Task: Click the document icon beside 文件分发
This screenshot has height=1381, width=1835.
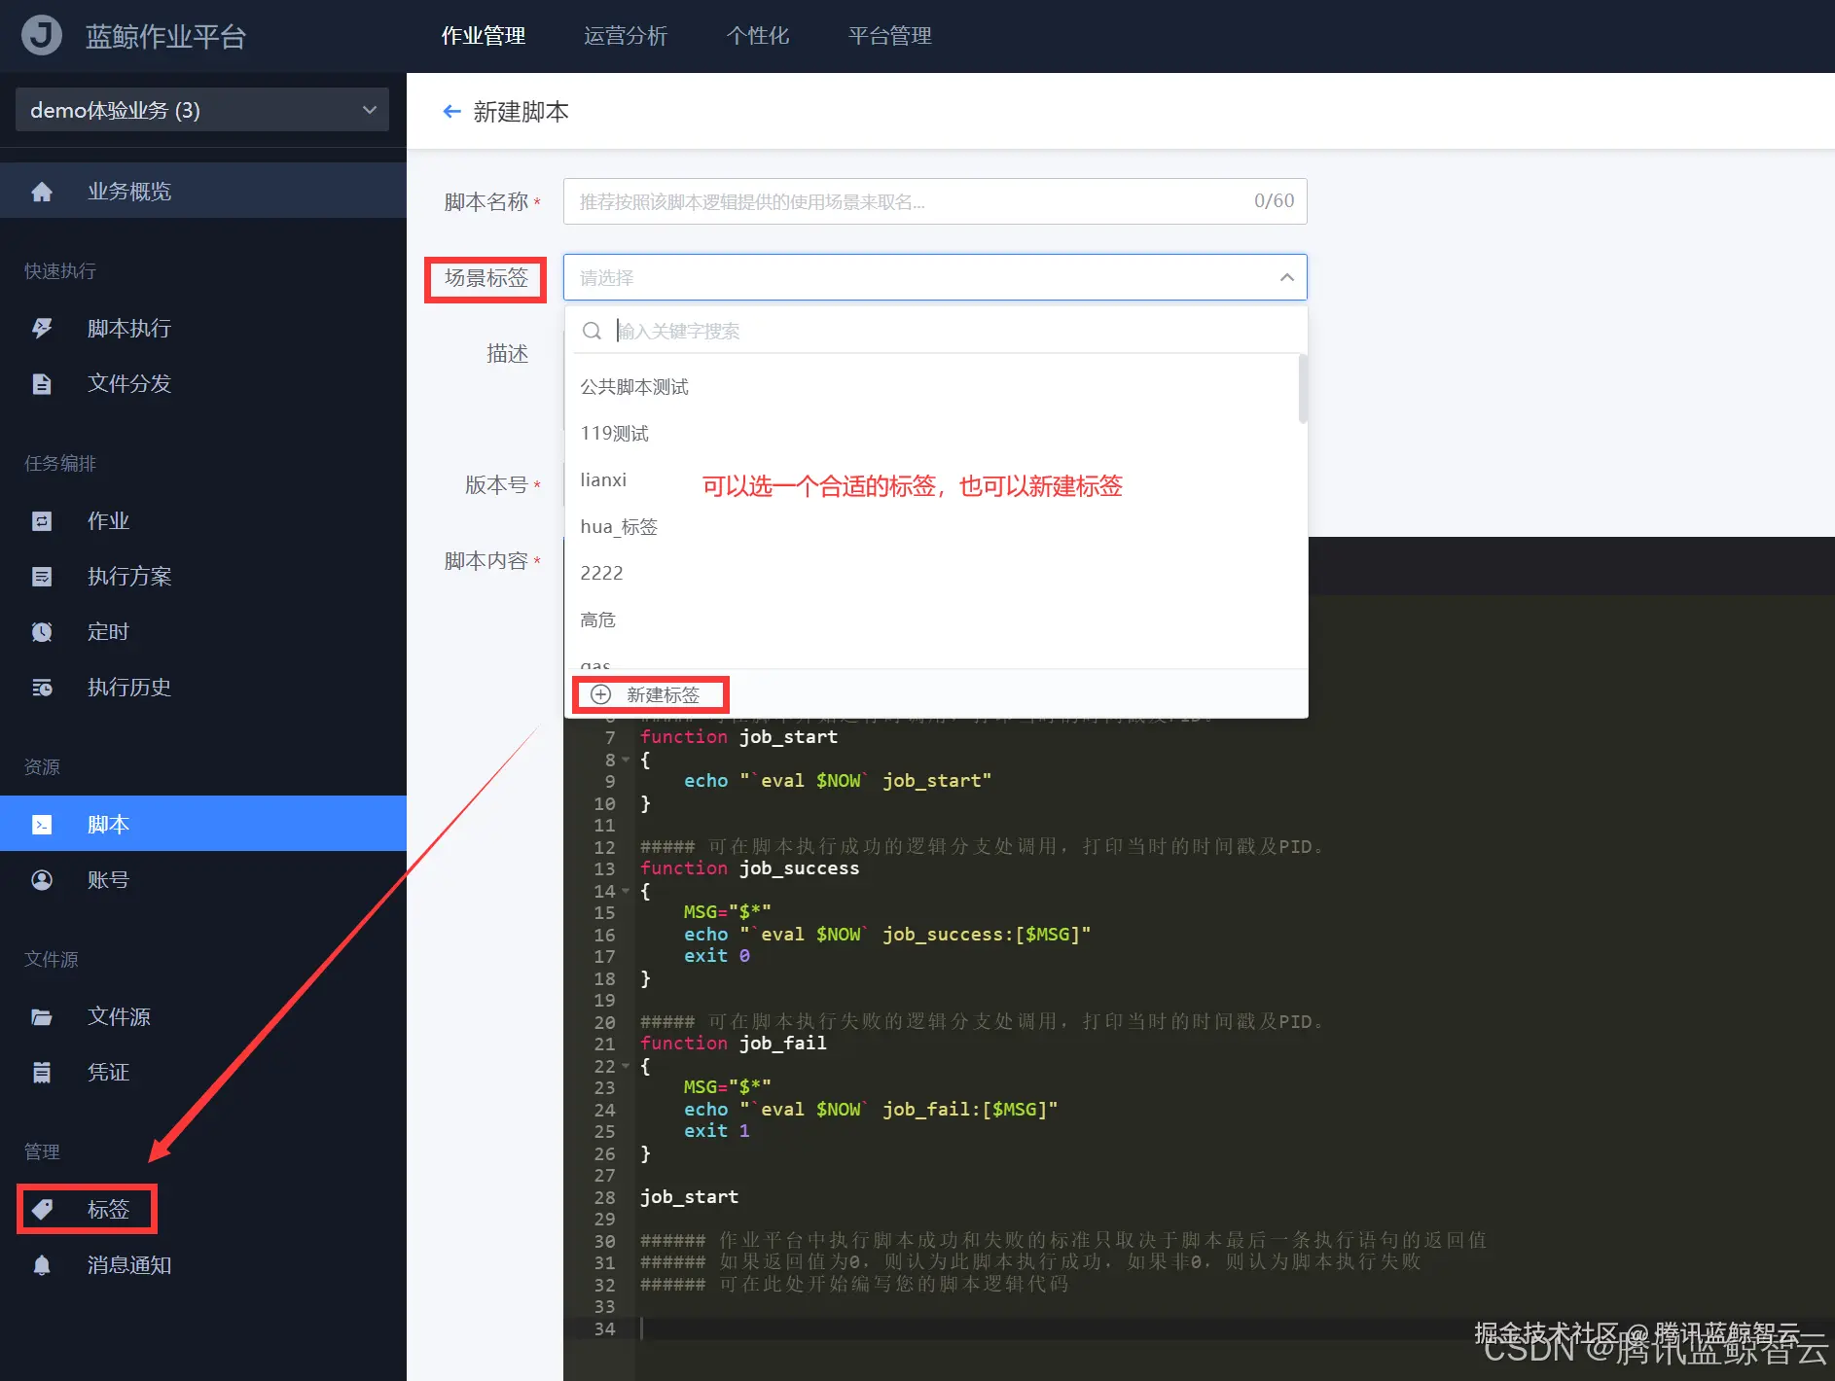Action: coord(42,384)
